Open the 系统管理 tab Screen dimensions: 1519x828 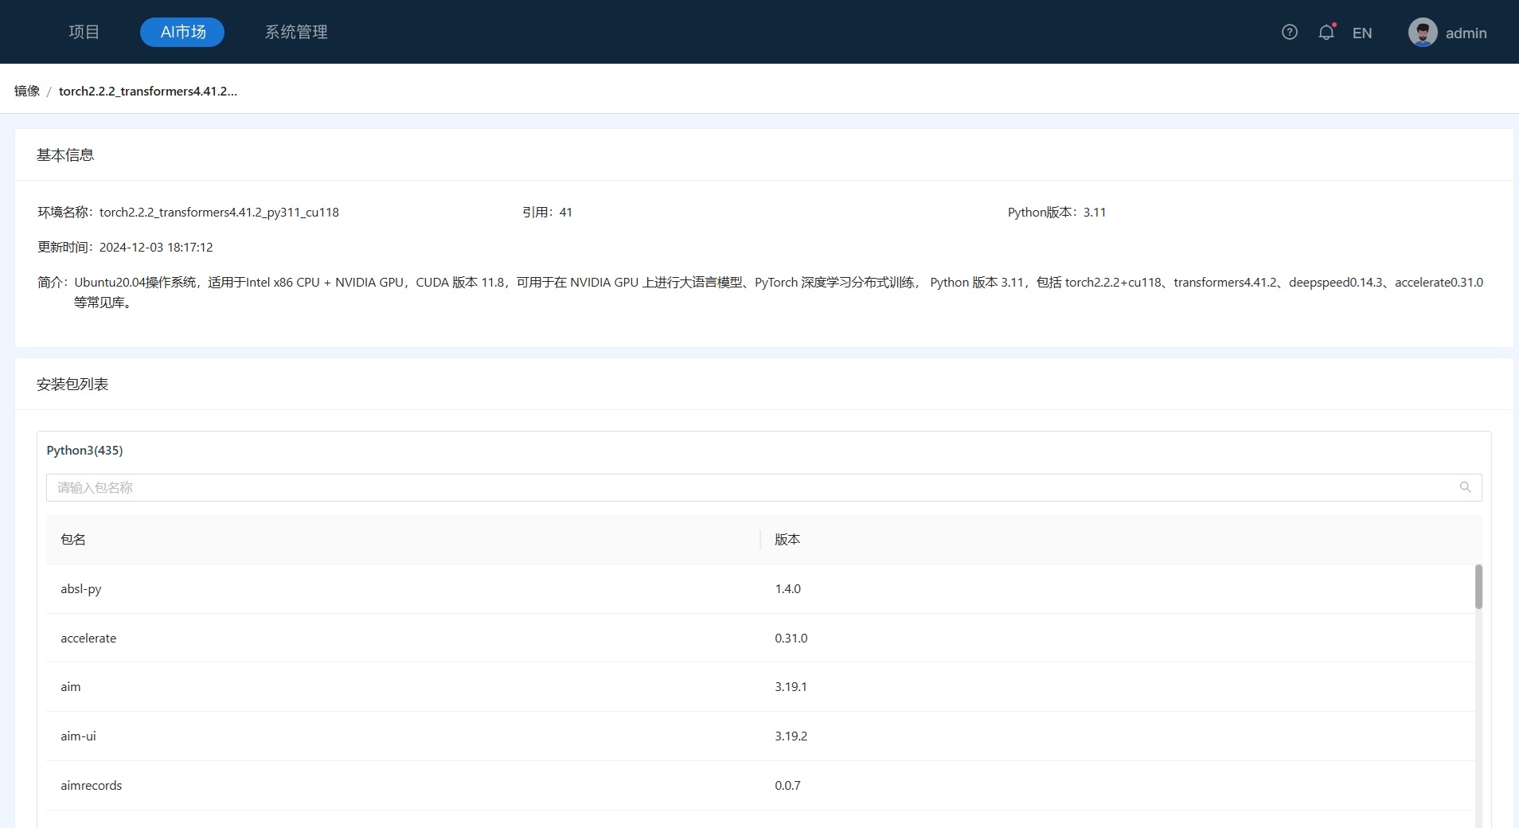tap(296, 32)
